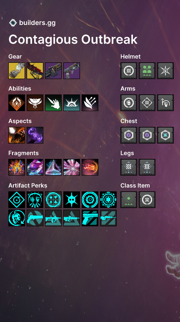Select the fiery orange solar aspect icon

17,135
